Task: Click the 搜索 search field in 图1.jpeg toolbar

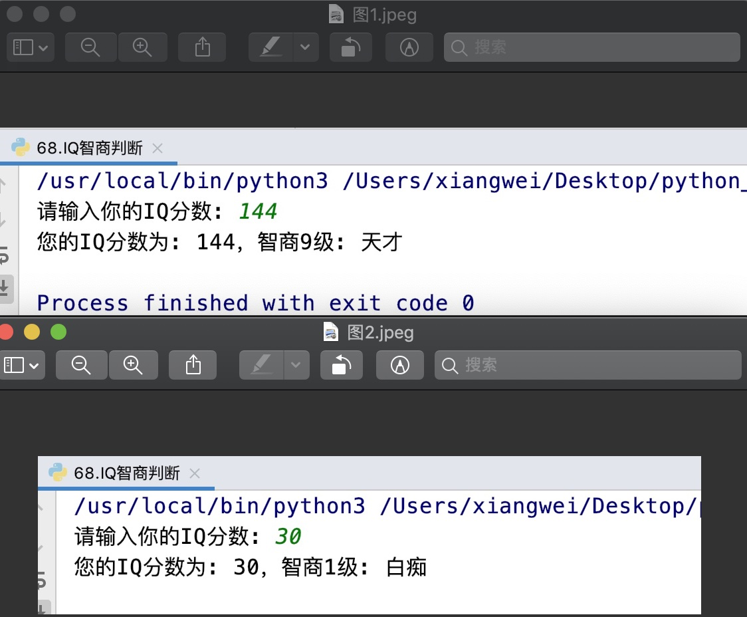Action: (591, 47)
